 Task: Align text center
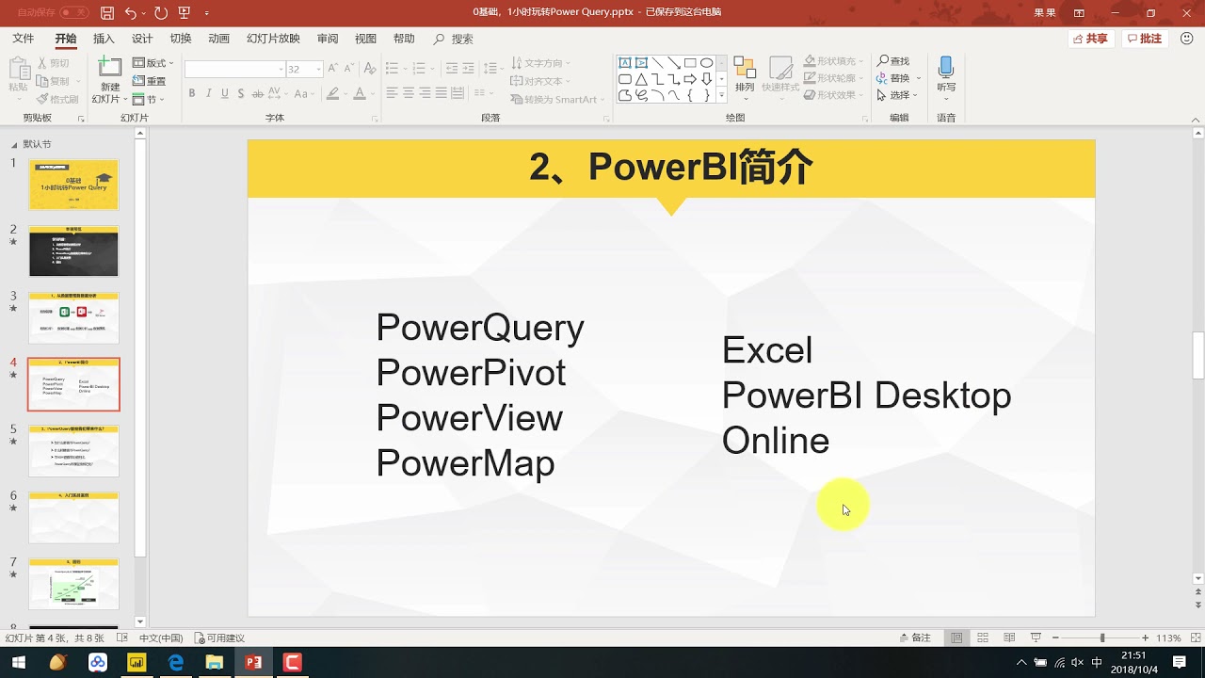(409, 93)
